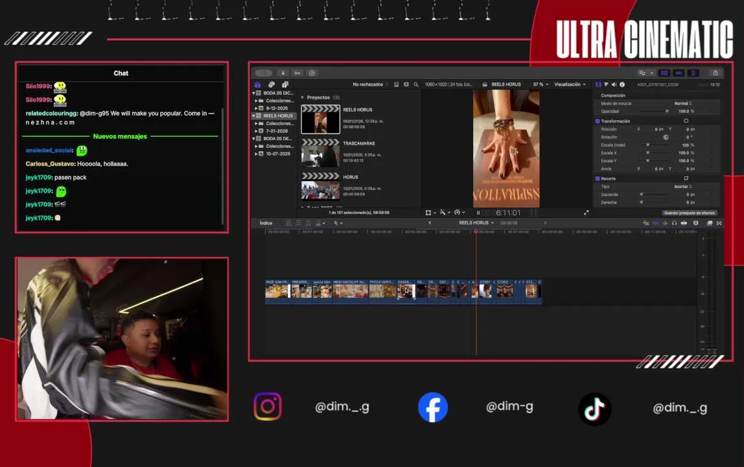The height and width of the screenshot is (467, 744).
Task: Open the audio inspector speaker icon
Action: 614,84
